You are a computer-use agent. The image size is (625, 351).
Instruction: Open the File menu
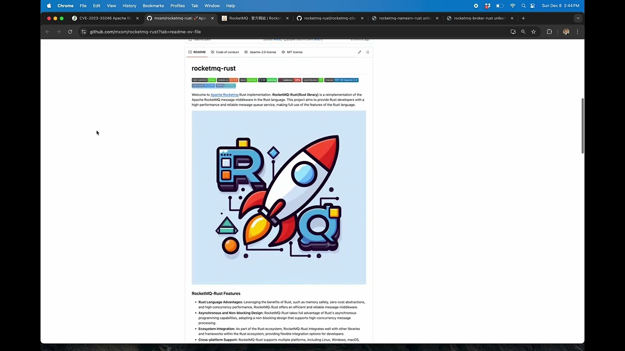click(x=83, y=6)
